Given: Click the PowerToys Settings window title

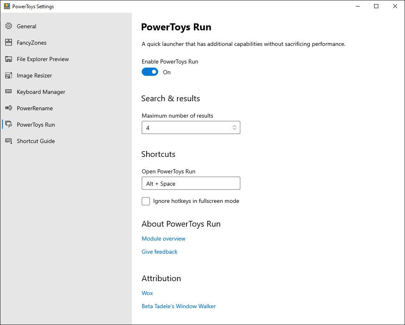Looking at the screenshot, I should pyautogui.click(x=33, y=7).
